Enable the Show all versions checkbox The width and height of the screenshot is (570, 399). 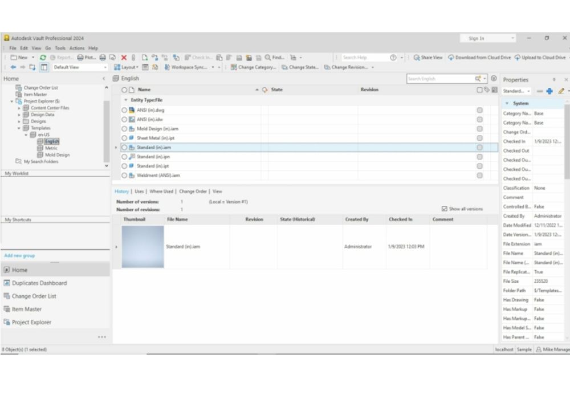pyautogui.click(x=443, y=208)
